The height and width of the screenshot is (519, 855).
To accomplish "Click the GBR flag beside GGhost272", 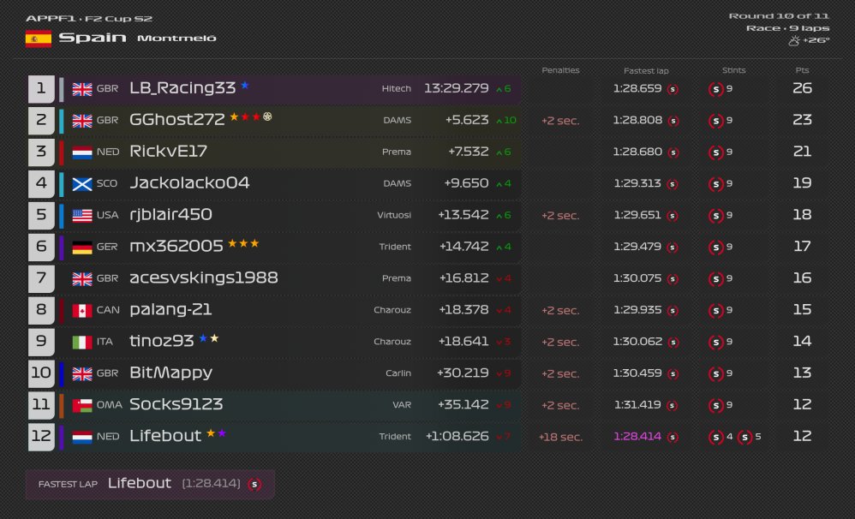I will coord(82,121).
